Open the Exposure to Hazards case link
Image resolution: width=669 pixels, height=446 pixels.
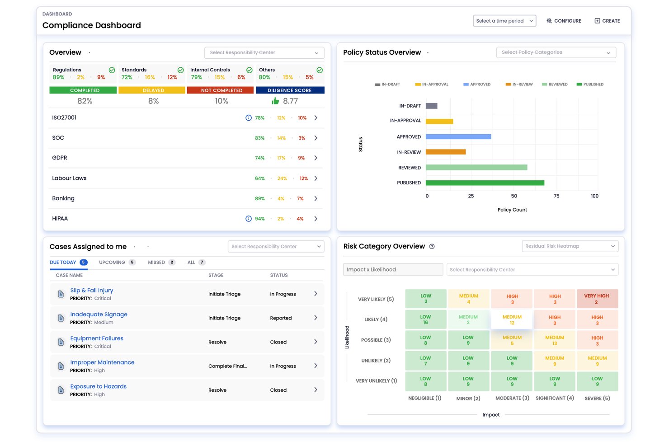point(98,386)
